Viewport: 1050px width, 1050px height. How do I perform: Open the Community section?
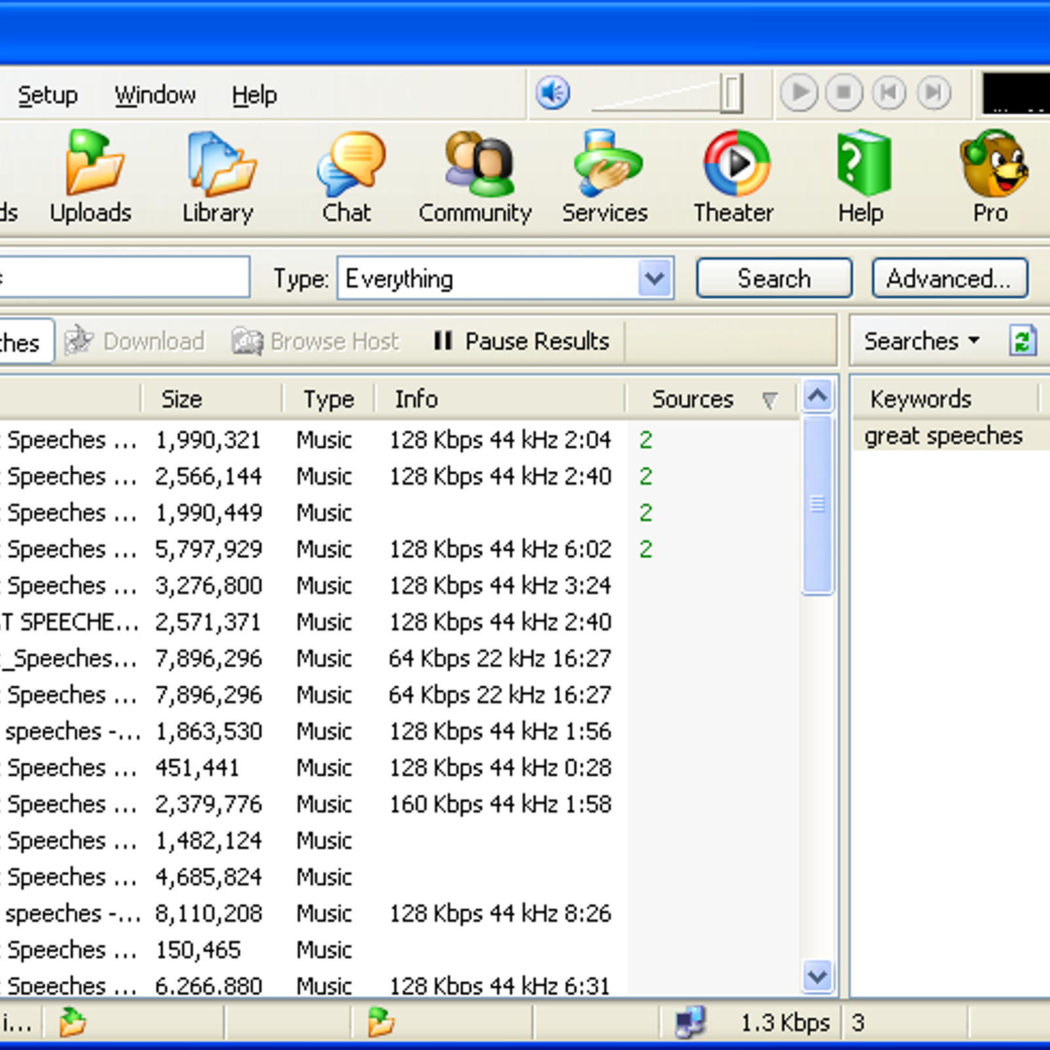tap(475, 177)
